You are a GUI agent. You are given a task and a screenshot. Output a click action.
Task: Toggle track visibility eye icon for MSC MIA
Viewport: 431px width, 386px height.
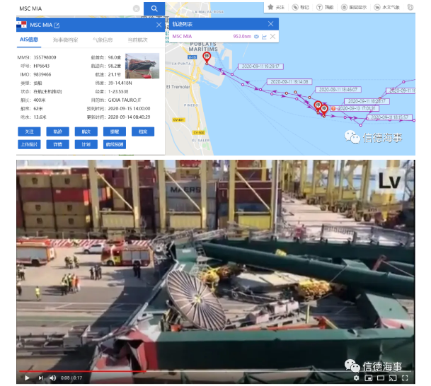coord(256,36)
